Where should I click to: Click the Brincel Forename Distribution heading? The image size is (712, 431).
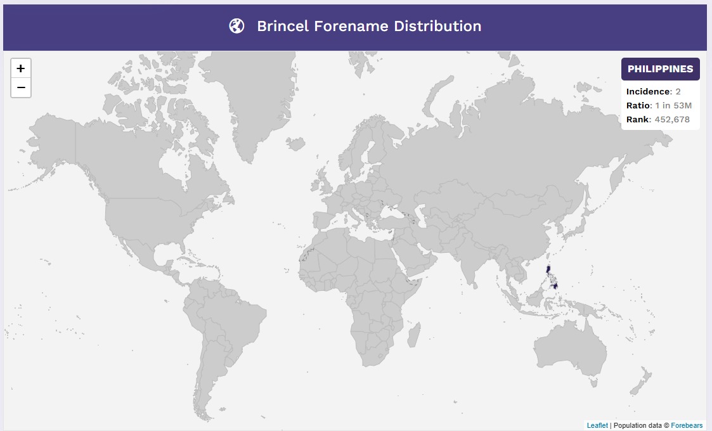(369, 27)
